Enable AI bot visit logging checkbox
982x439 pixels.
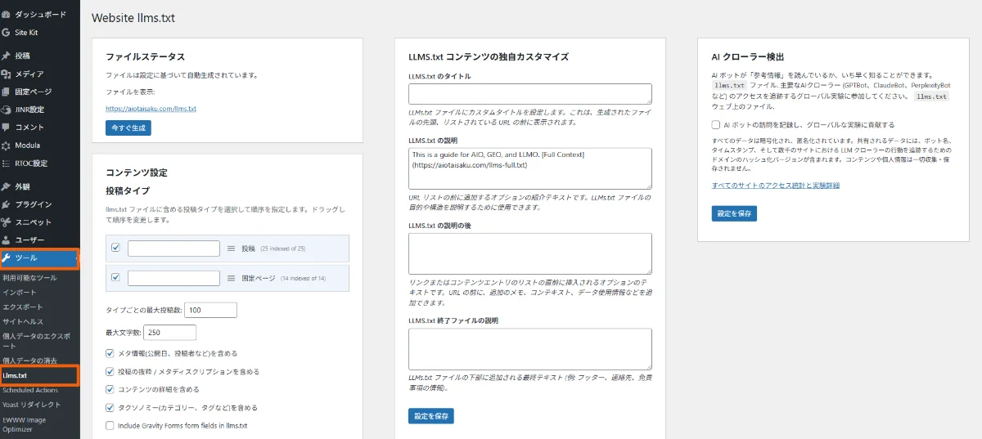tap(716, 125)
